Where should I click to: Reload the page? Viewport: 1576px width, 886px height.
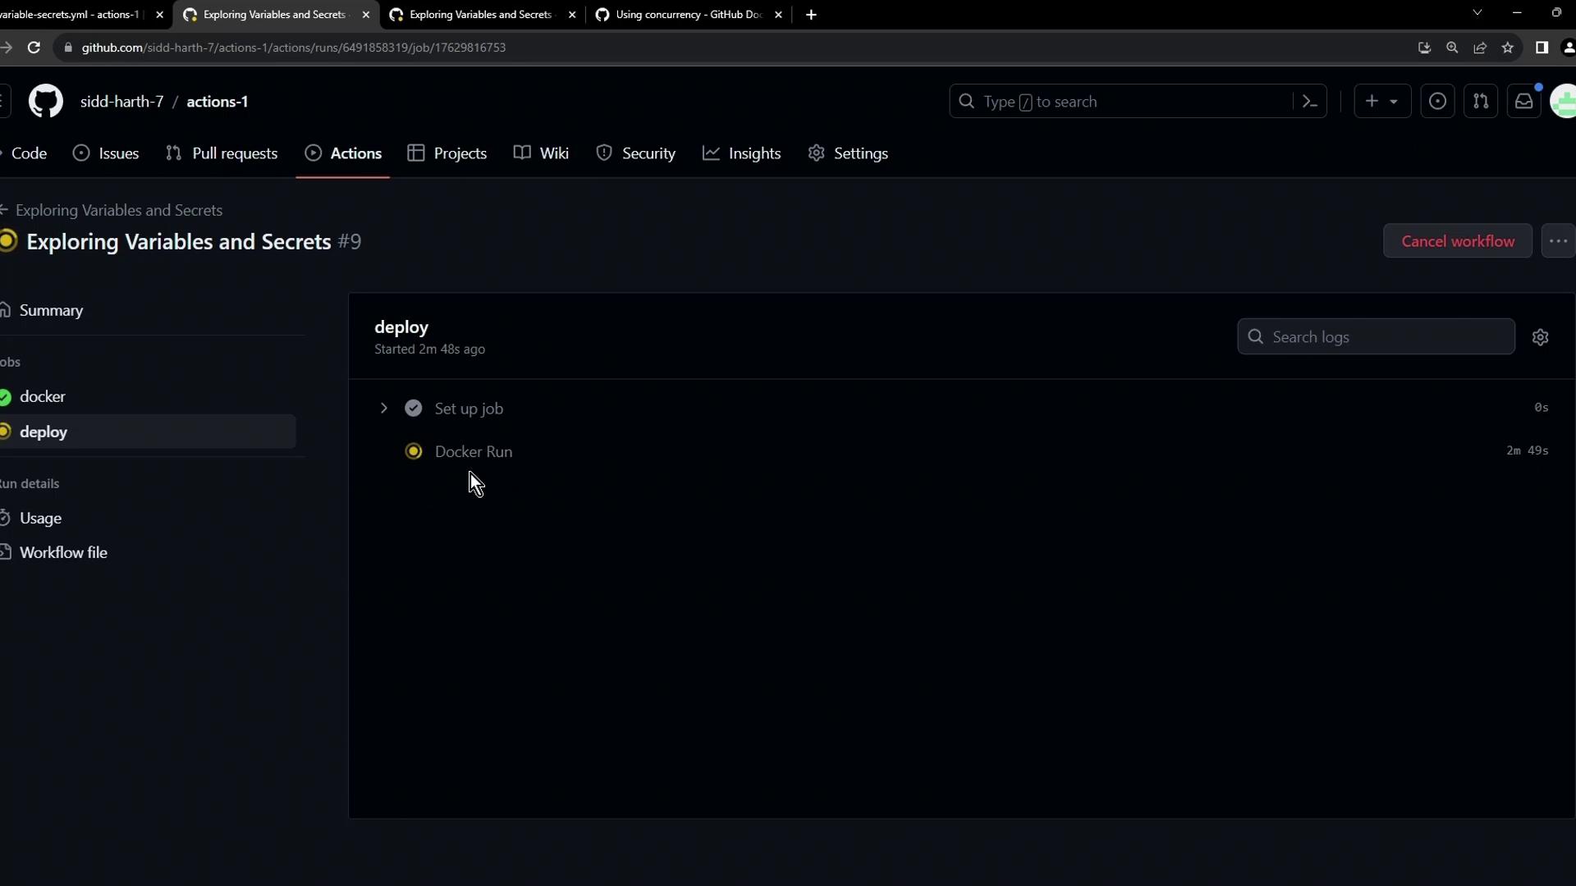34,48
